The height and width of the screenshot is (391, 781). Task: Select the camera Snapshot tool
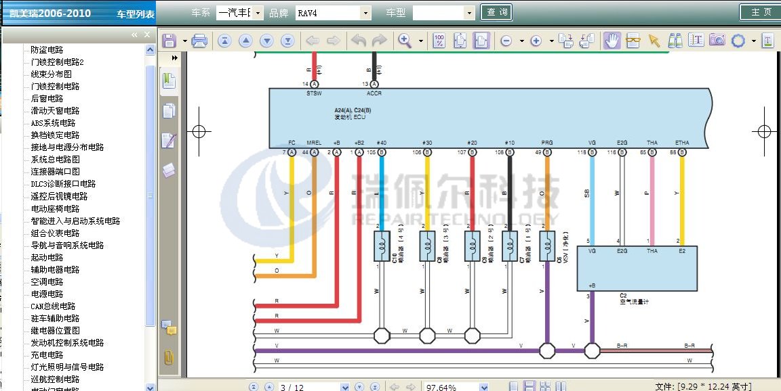[717, 41]
